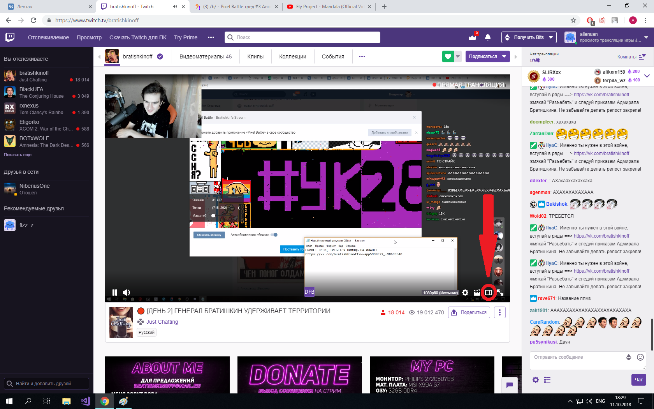
Task: Mute the player volume
Action: 127,293
